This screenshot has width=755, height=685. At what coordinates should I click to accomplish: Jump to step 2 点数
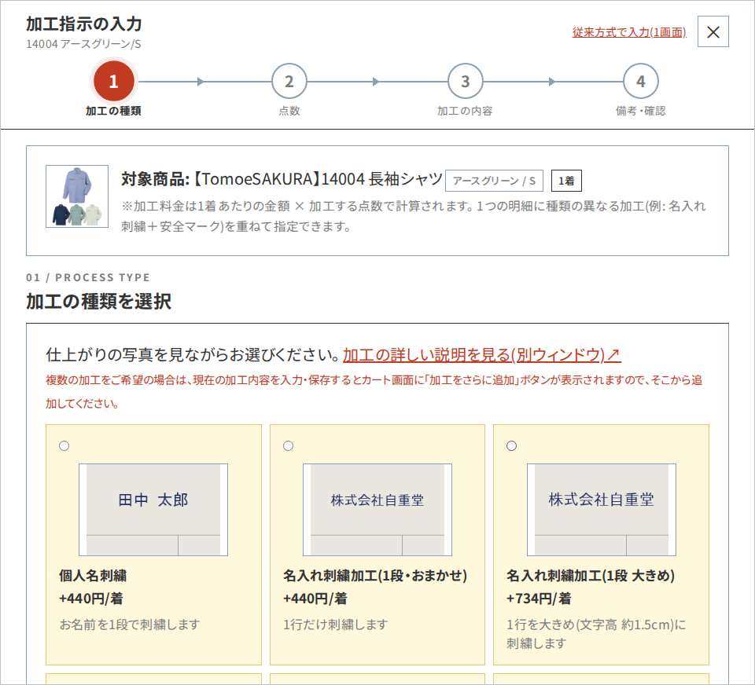(289, 82)
